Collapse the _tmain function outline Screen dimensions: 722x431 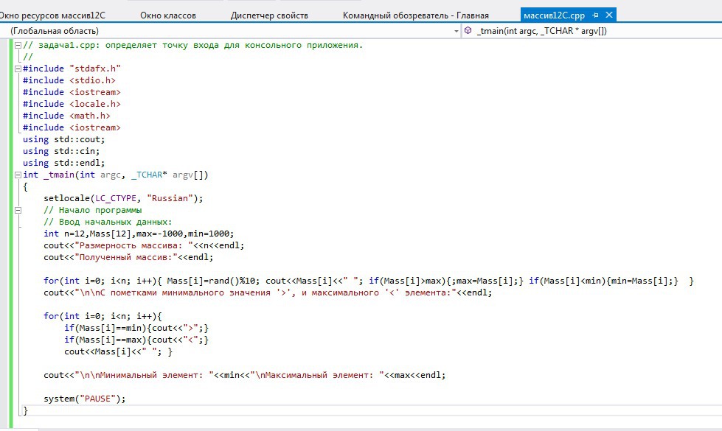pos(18,175)
